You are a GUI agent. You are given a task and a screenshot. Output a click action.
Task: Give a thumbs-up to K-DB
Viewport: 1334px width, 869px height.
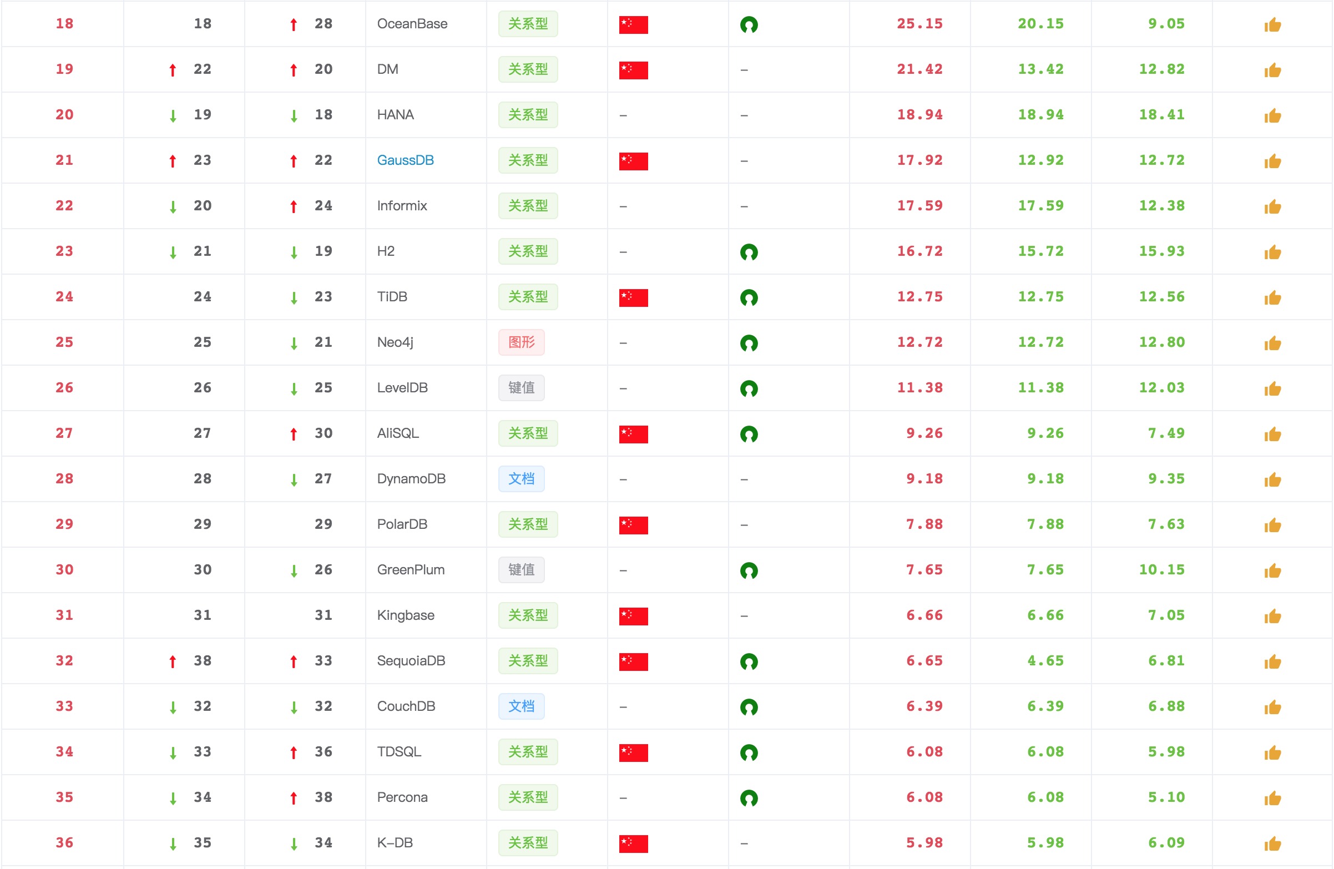point(1272,843)
